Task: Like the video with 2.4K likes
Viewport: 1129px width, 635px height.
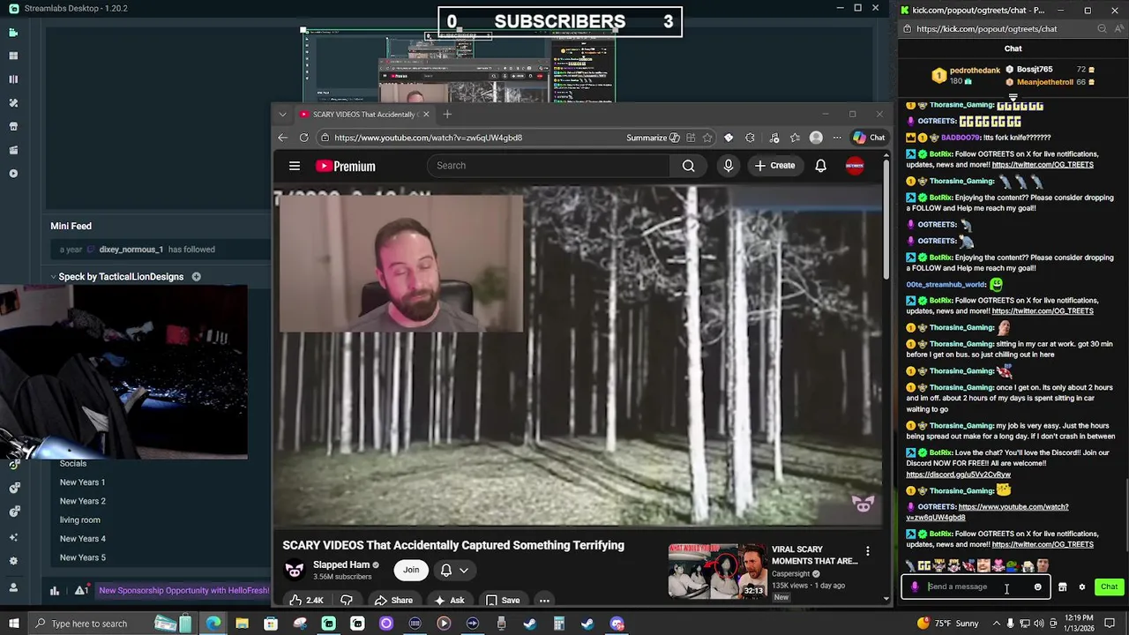Action: 306,601
